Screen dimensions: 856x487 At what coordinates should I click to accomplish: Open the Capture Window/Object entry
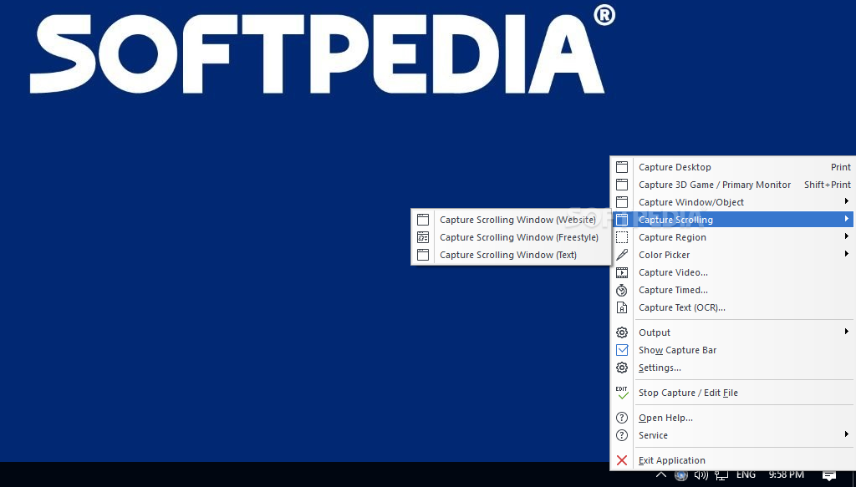coord(732,202)
